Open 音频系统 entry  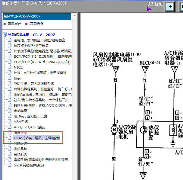pyautogui.click(x=21, y=154)
